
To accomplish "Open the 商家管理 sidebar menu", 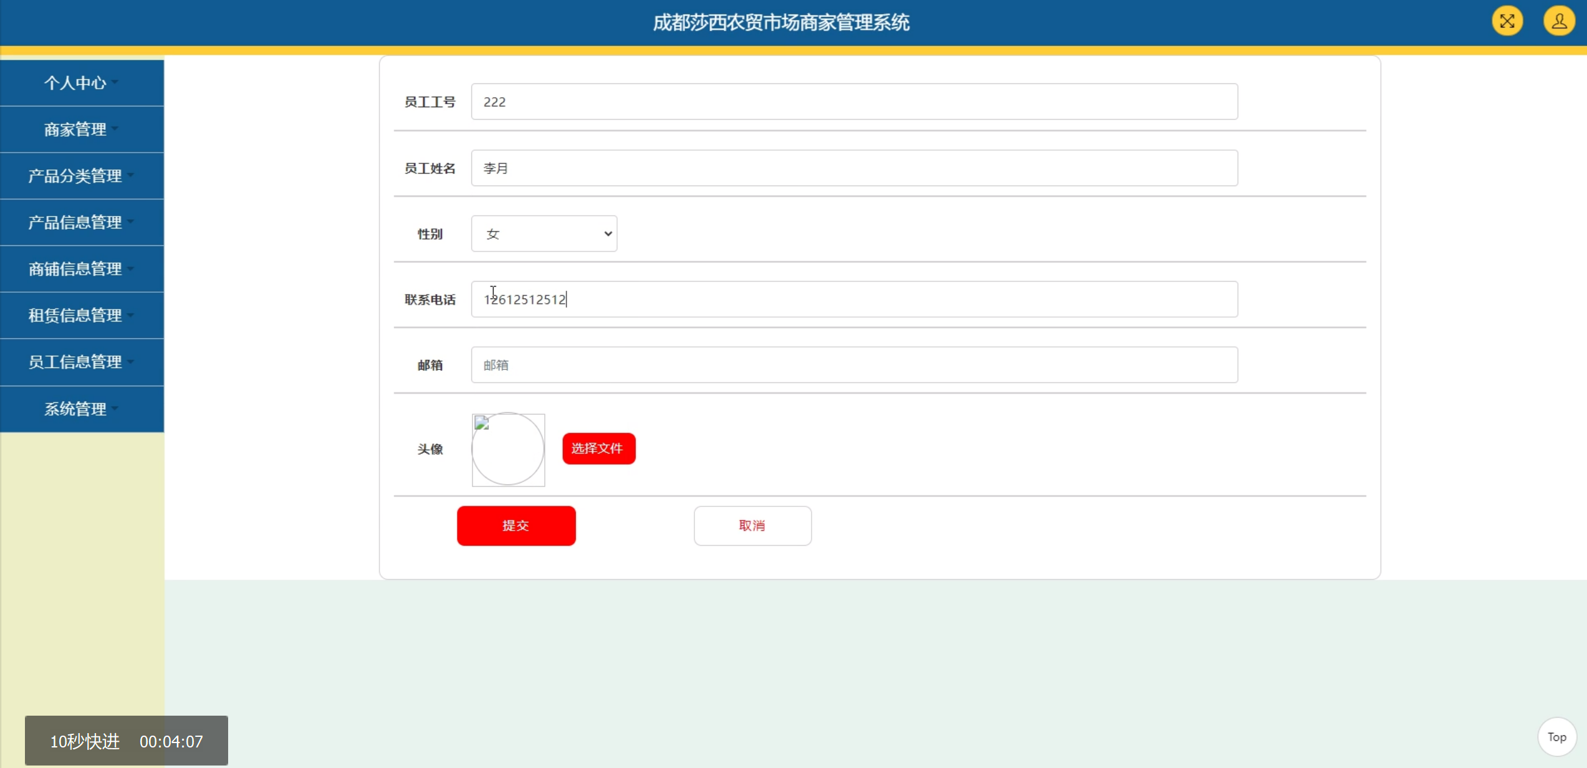I will [x=82, y=130].
